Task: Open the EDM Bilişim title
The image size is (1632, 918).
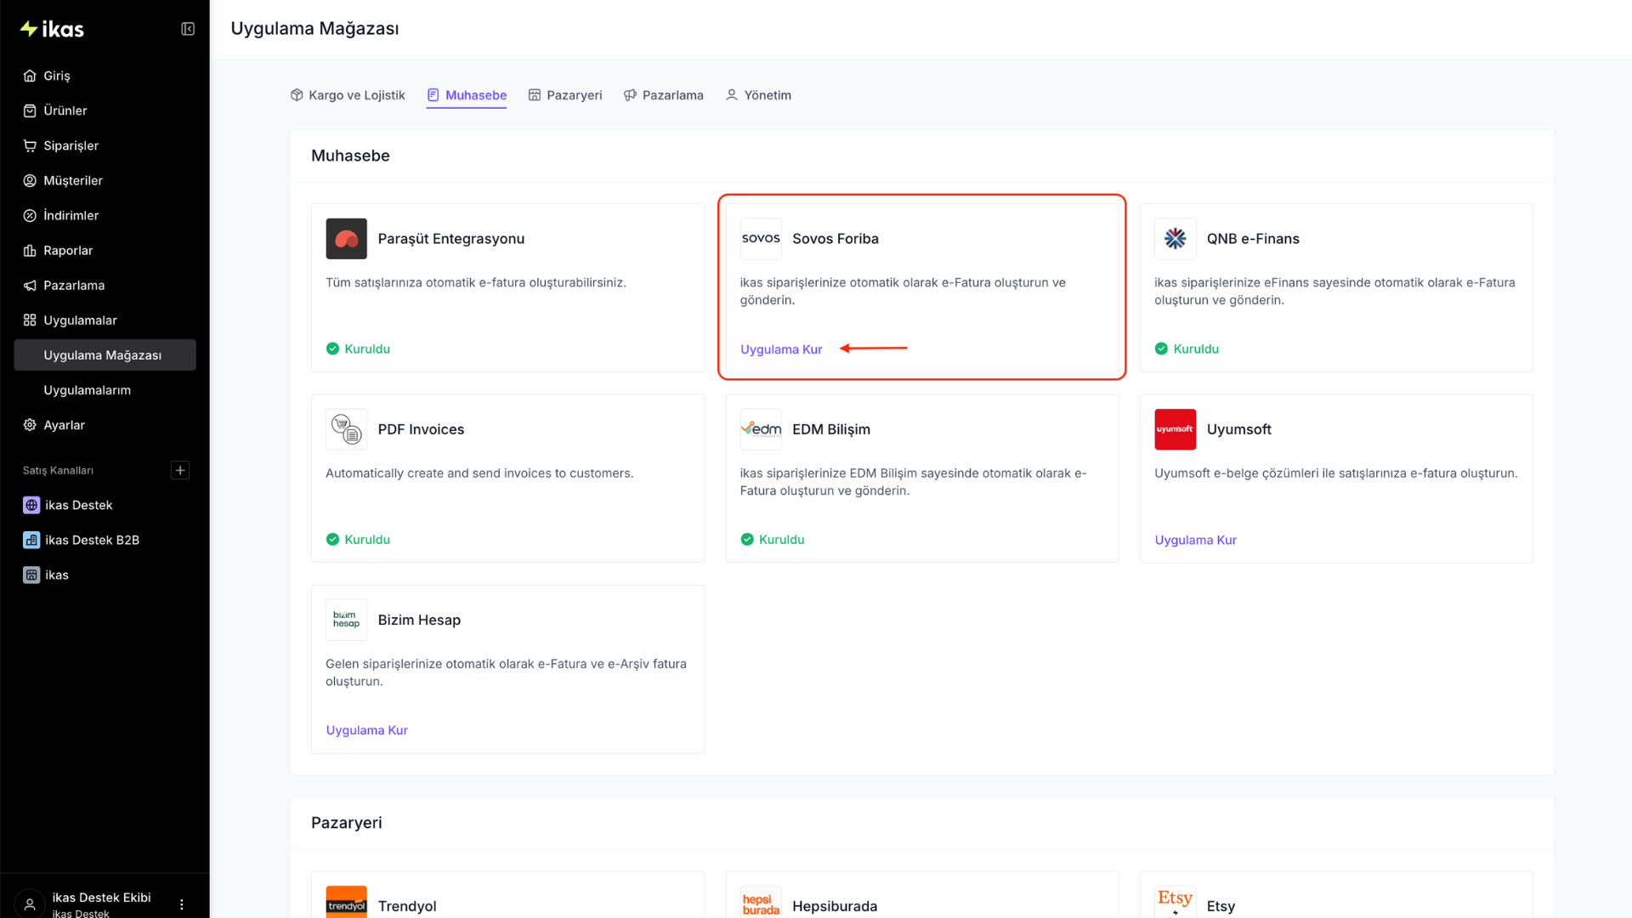Action: [831, 429]
